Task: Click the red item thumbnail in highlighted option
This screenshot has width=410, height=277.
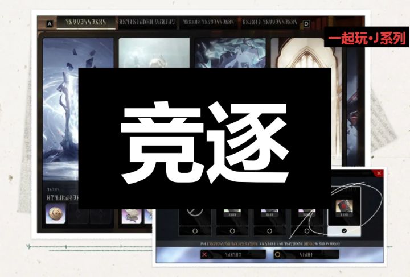Action: pos(344,206)
